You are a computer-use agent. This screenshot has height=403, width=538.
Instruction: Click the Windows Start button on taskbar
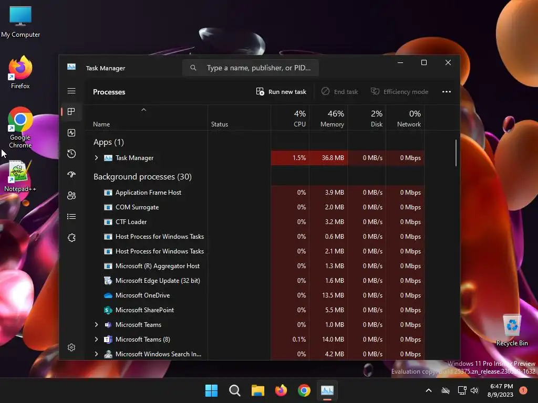211,390
